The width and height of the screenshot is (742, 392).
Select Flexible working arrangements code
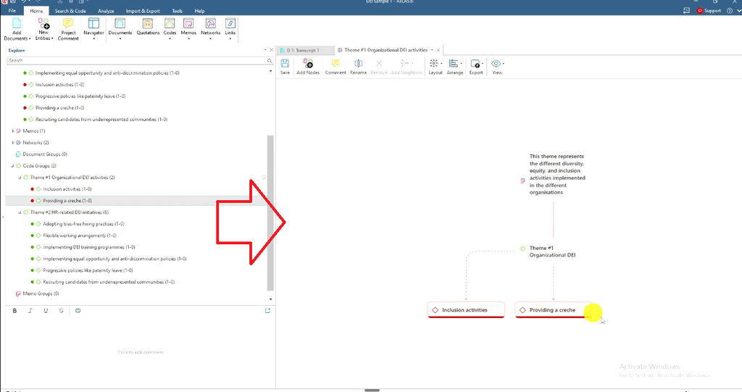(x=80, y=235)
